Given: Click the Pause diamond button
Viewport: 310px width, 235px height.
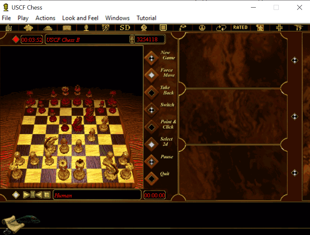Looking at the screenshot, I should pyautogui.click(x=152, y=162).
